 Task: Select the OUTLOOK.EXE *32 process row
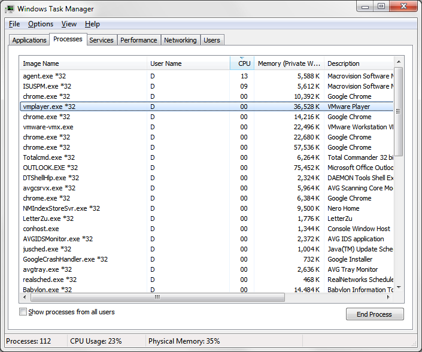[x=50, y=168]
